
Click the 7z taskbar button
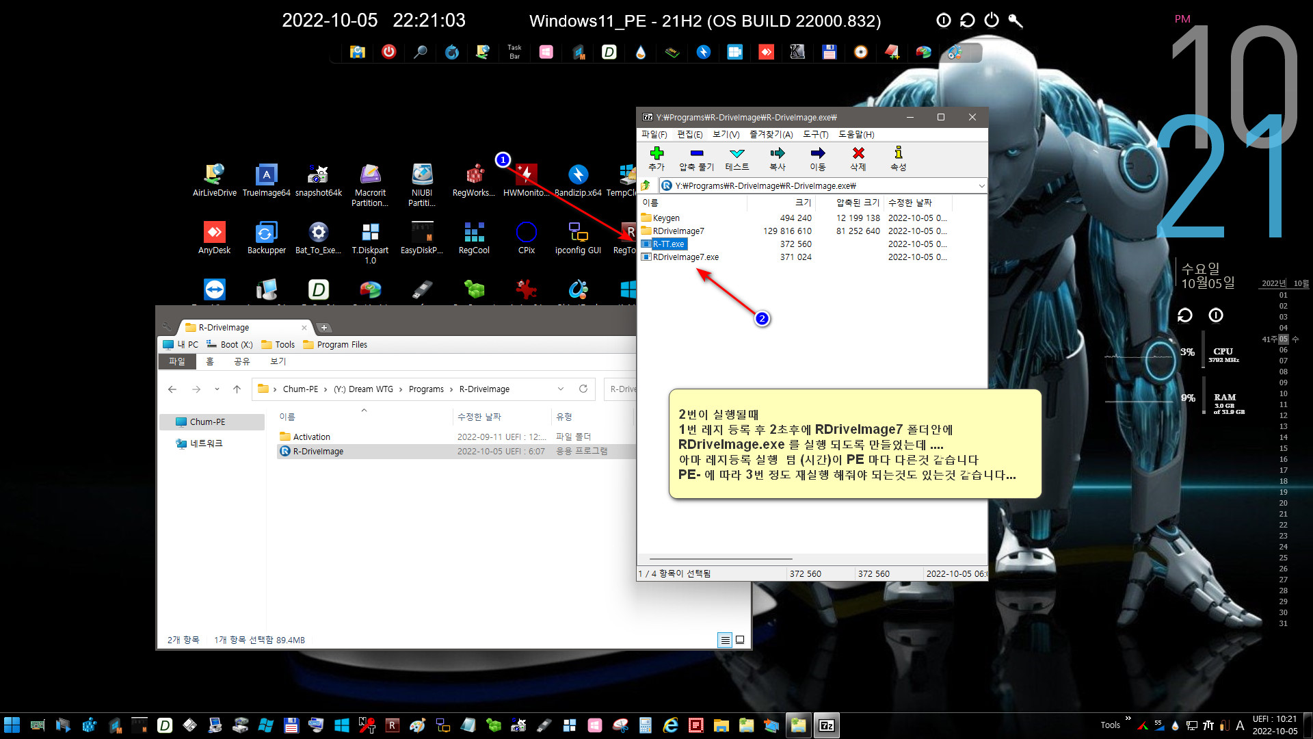point(826,725)
